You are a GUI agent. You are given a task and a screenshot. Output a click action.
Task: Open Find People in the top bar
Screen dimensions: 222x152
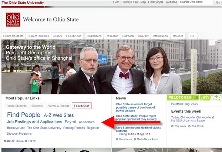(156, 2)
